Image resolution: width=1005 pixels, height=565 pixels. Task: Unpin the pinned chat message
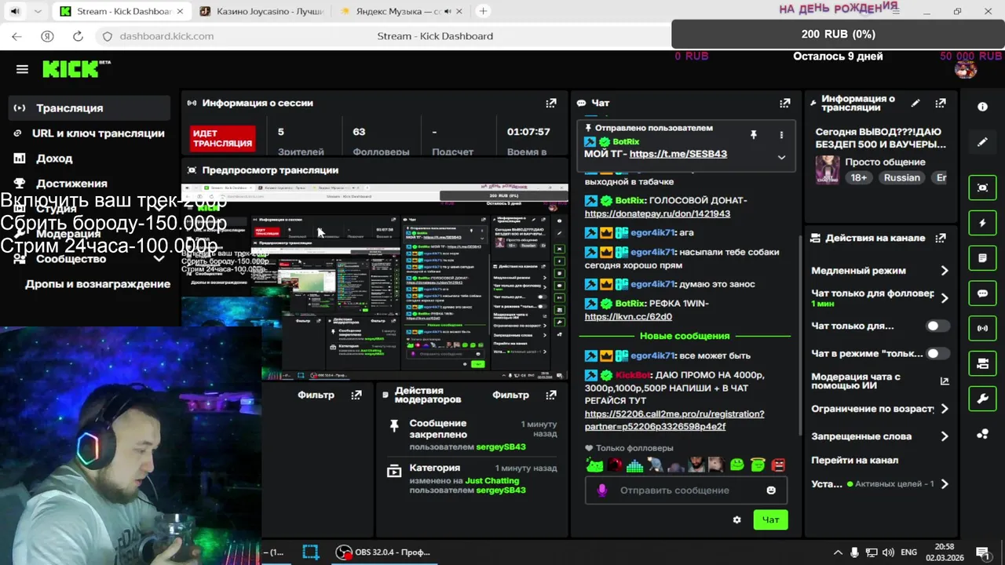[753, 135]
